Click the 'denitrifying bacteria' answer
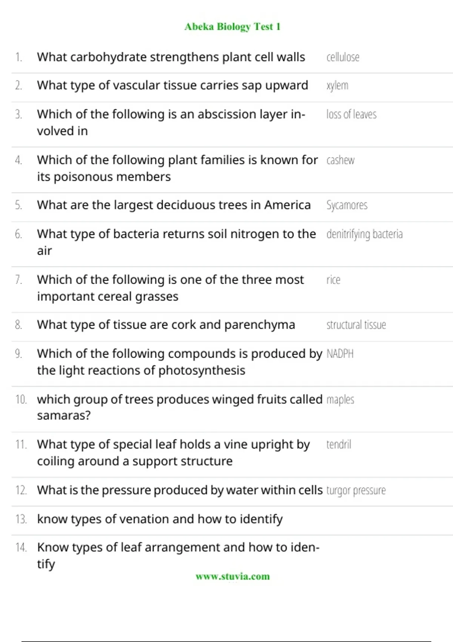Image resolution: width=453 pixels, height=642 pixels. click(x=364, y=235)
